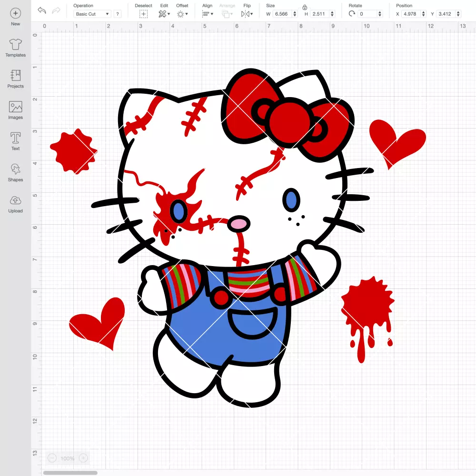This screenshot has height=476, width=476.
Task: Select the red blob top-left of canvas
Action: [73, 151]
